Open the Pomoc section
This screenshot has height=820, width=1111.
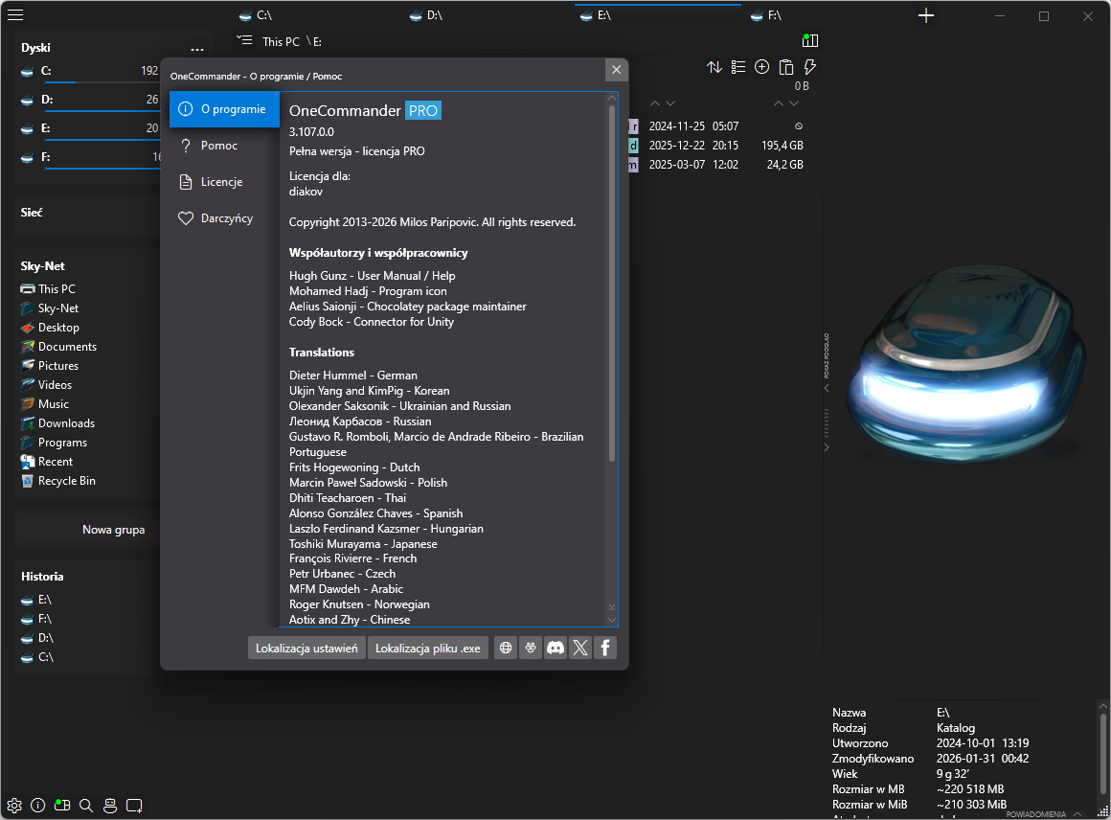pyautogui.click(x=225, y=146)
